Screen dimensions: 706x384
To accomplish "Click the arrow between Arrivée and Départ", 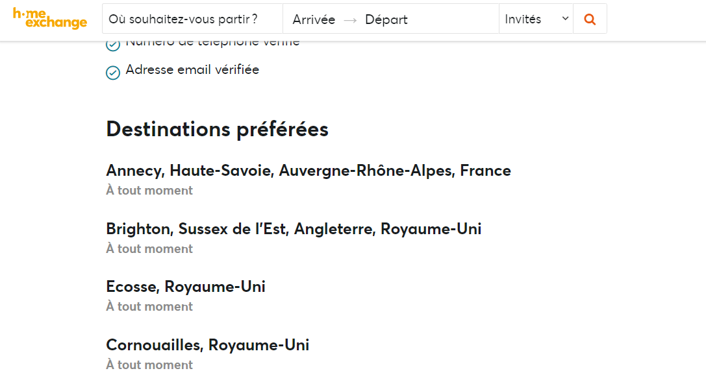I will pos(350,20).
